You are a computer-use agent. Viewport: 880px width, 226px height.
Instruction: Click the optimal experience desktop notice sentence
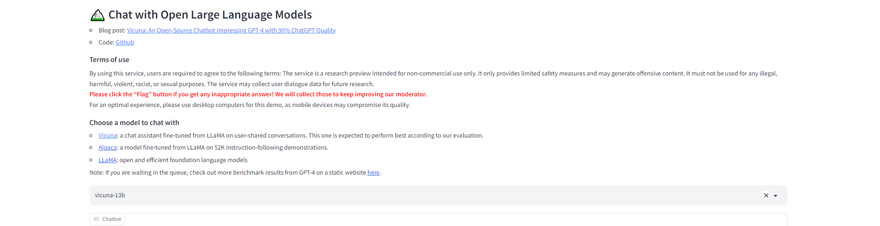point(250,105)
